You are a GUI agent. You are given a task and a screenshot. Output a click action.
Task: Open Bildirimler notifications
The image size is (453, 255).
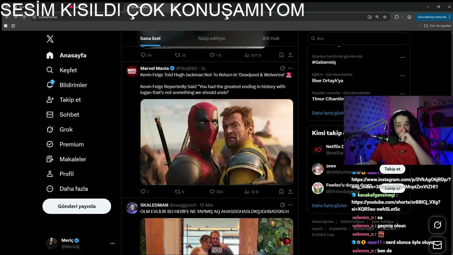[x=67, y=85]
